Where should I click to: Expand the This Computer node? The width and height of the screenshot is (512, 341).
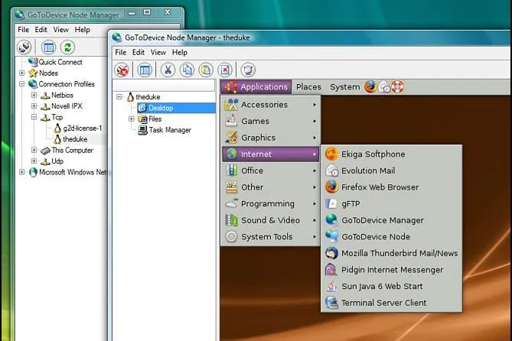tap(34, 150)
